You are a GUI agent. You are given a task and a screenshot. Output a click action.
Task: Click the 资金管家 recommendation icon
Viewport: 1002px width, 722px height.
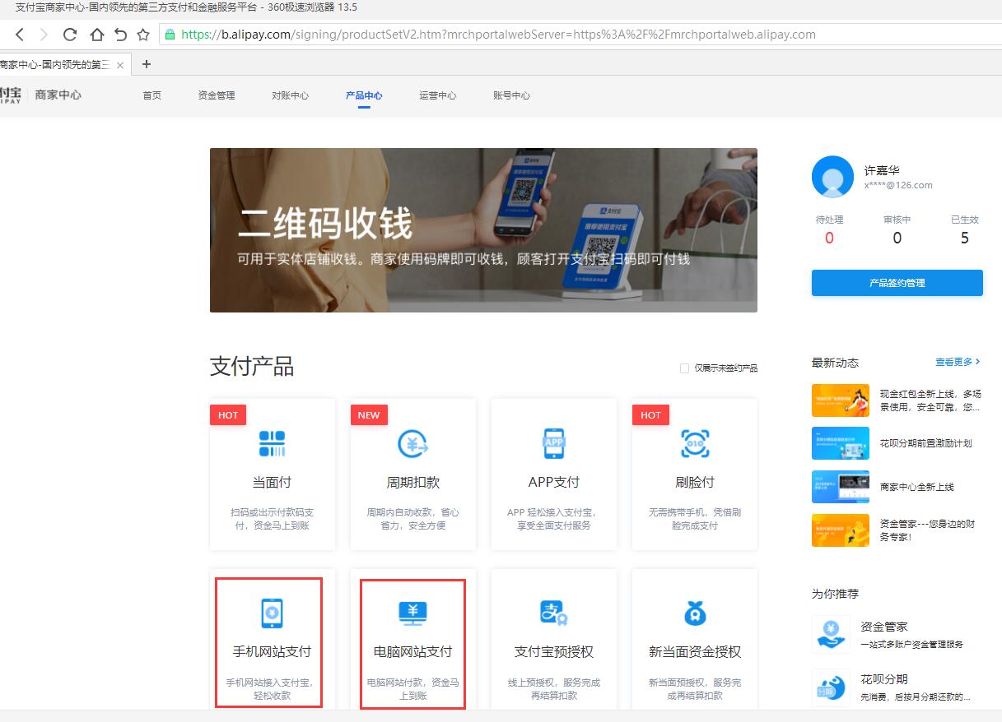click(x=832, y=634)
